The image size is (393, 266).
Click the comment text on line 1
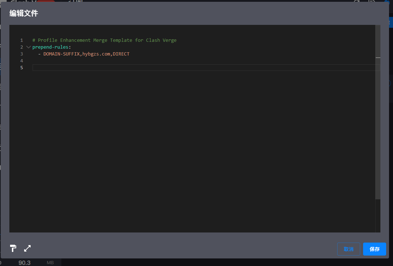pos(104,40)
